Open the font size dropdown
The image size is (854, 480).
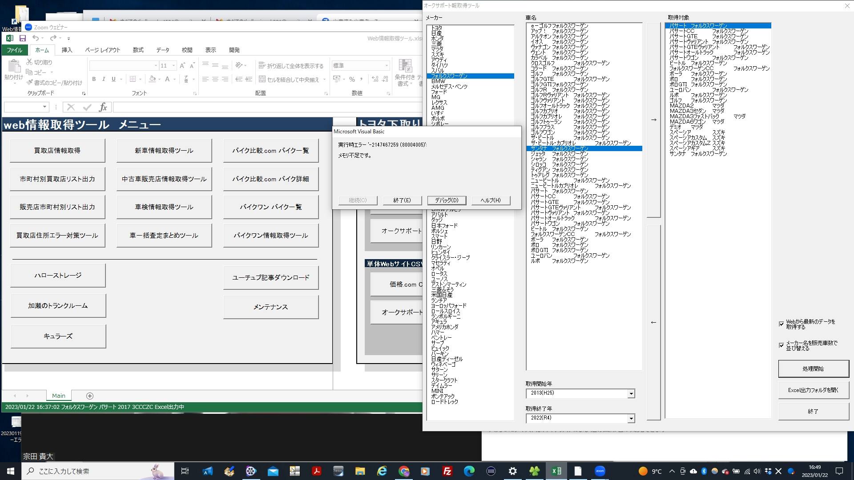[x=173, y=66]
